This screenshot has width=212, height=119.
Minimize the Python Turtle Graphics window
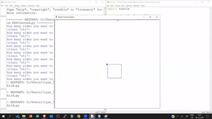144,17
